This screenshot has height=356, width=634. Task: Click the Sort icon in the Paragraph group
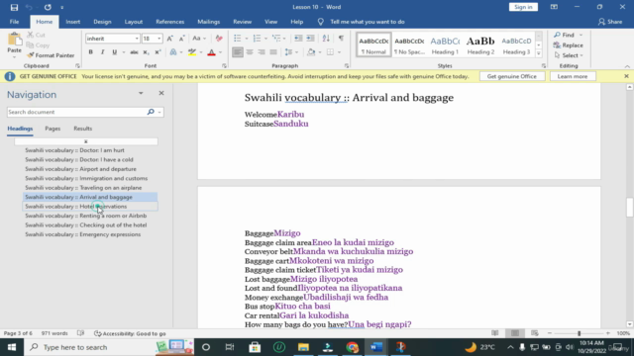(326, 39)
